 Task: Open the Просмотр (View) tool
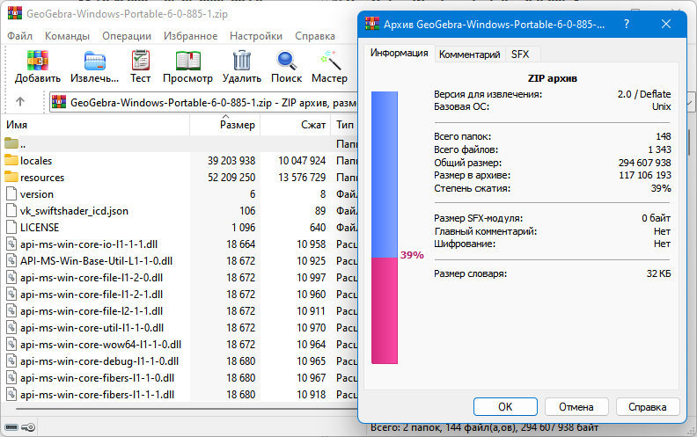(x=187, y=61)
